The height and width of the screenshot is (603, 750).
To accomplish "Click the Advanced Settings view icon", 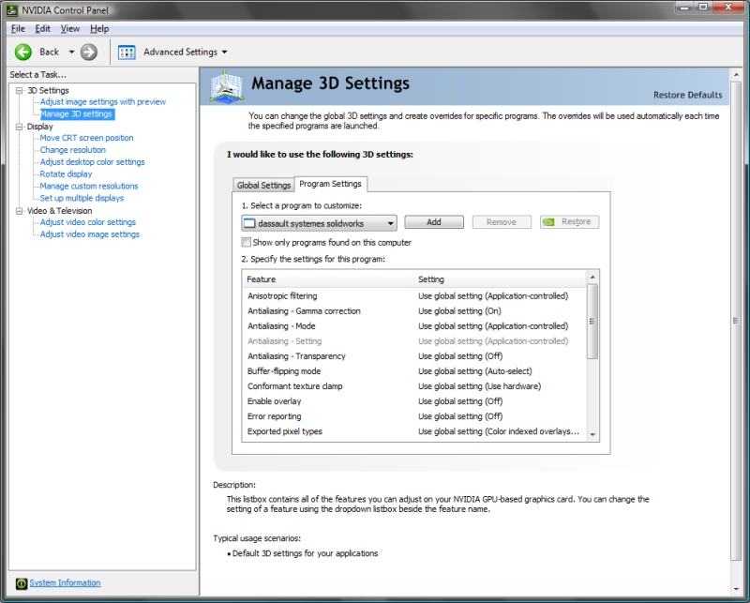I will click(x=127, y=53).
